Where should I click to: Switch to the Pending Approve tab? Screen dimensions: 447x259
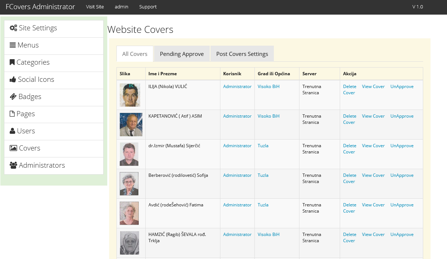point(182,54)
